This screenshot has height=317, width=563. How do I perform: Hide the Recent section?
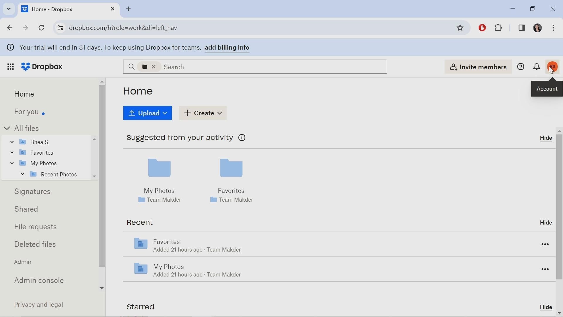(x=546, y=223)
